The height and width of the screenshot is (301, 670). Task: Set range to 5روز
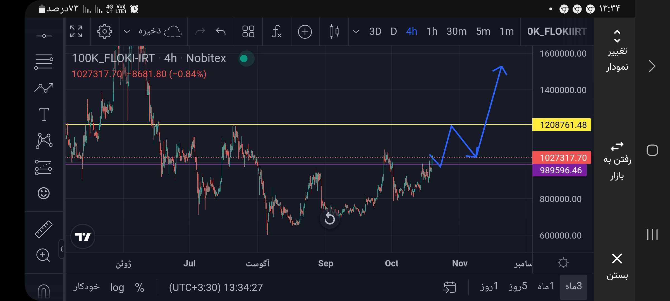[x=518, y=286]
